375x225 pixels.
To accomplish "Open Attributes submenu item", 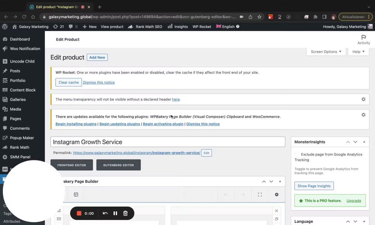I will pyautogui.click(x=12, y=221).
